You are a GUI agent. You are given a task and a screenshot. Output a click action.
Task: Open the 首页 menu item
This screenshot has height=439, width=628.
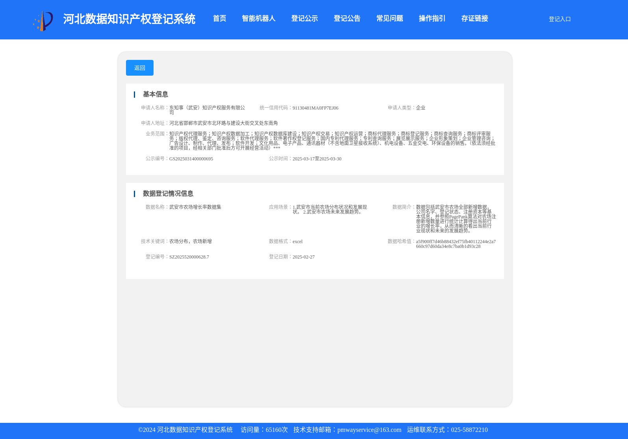coord(219,19)
